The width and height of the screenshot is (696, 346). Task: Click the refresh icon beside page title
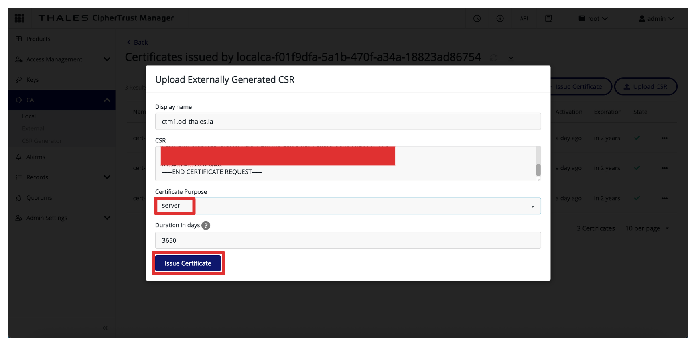(x=493, y=58)
